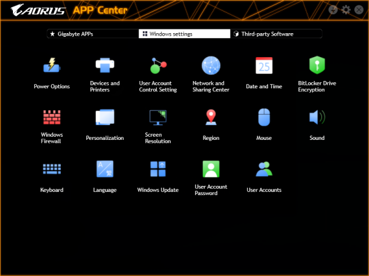Click the "User Account Password" label
Screen dimensions: 369x276
coord(211,190)
